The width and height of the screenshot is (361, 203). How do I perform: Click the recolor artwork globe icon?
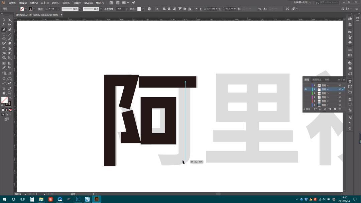coord(149,9)
